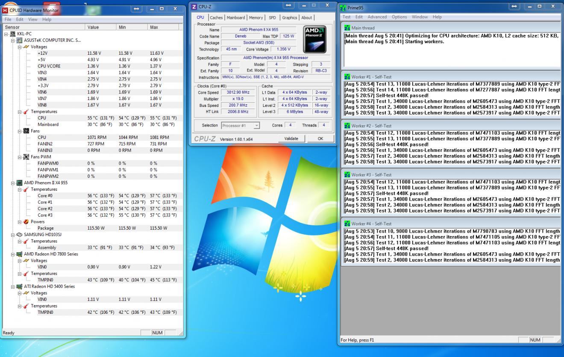Switch to the About tab in CPU-Z
564x357 pixels.
tap(307, 18)
